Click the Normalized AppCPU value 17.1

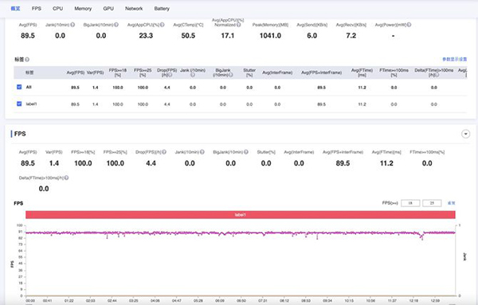coord(227,36)
